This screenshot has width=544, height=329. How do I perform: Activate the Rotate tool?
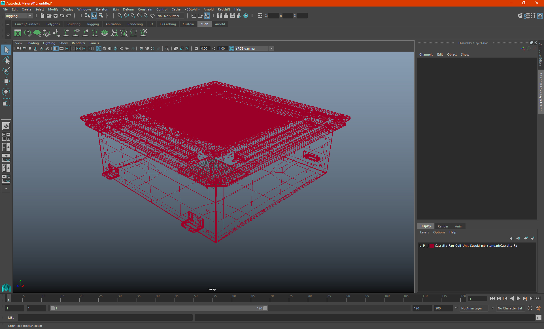click(x=6, y=91)
